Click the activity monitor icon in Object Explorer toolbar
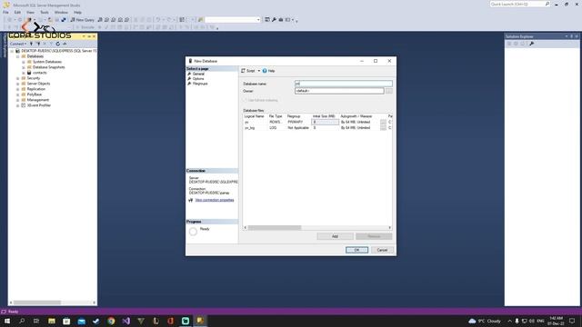 65,44
